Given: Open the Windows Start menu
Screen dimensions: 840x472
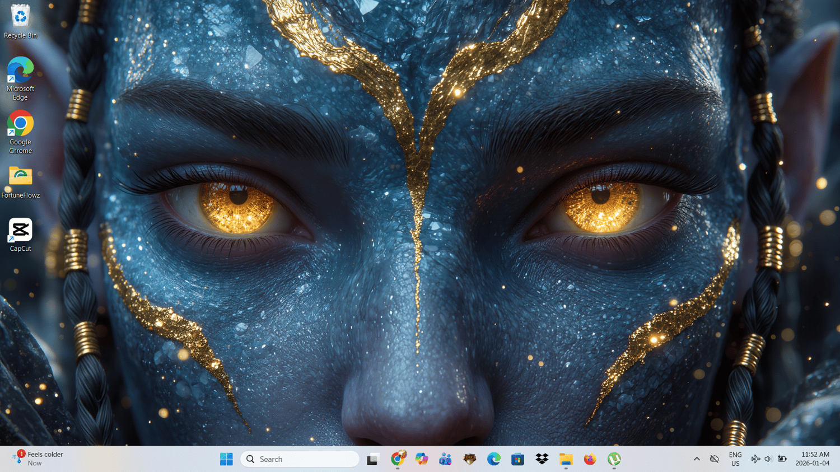Looking at the screenshot, I should click(x=226, y=459).
